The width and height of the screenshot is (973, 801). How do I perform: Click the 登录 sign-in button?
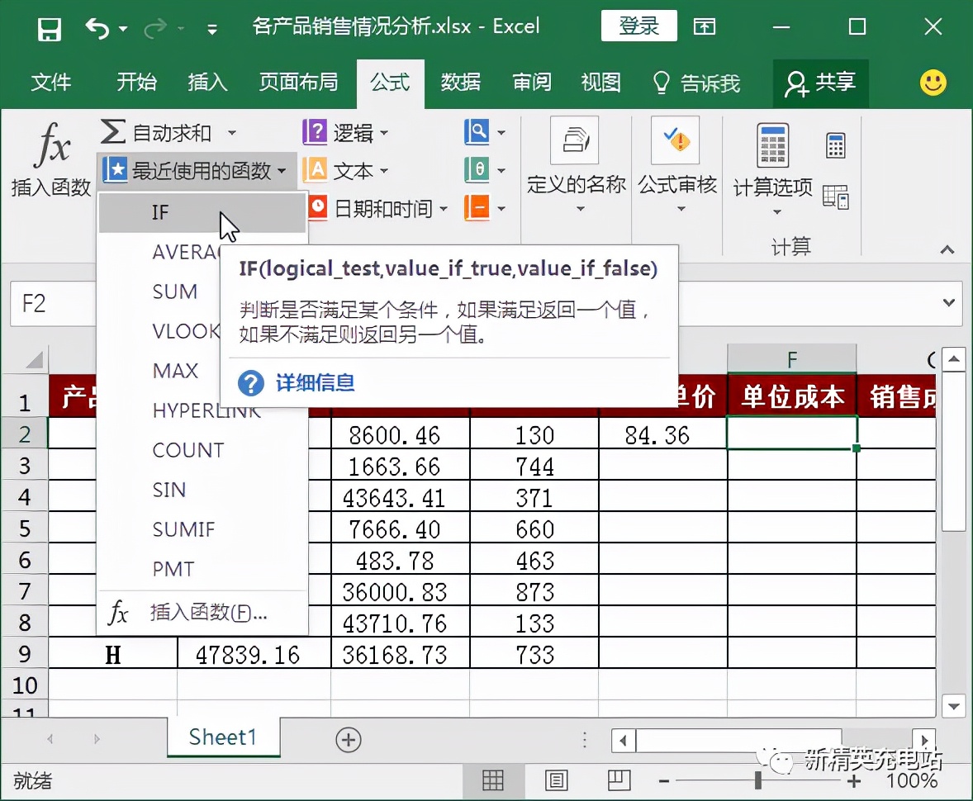pos(638,26)
